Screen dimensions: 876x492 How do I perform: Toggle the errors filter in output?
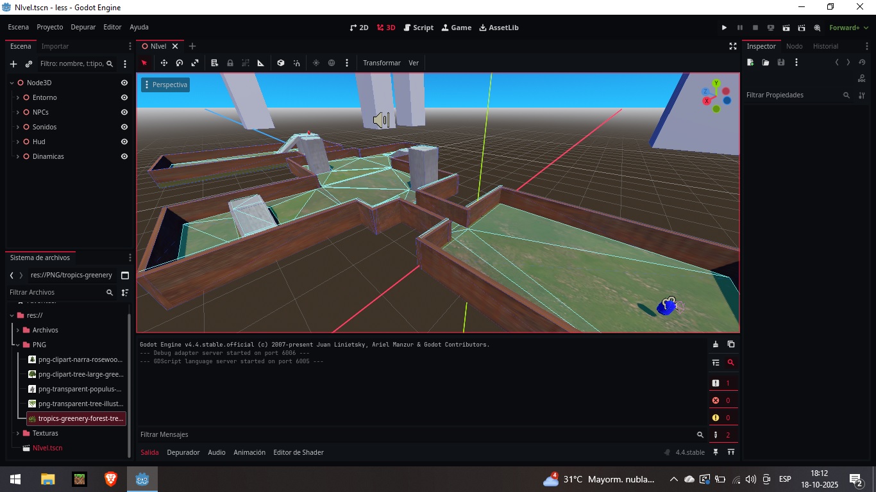(x=723, y=400)
